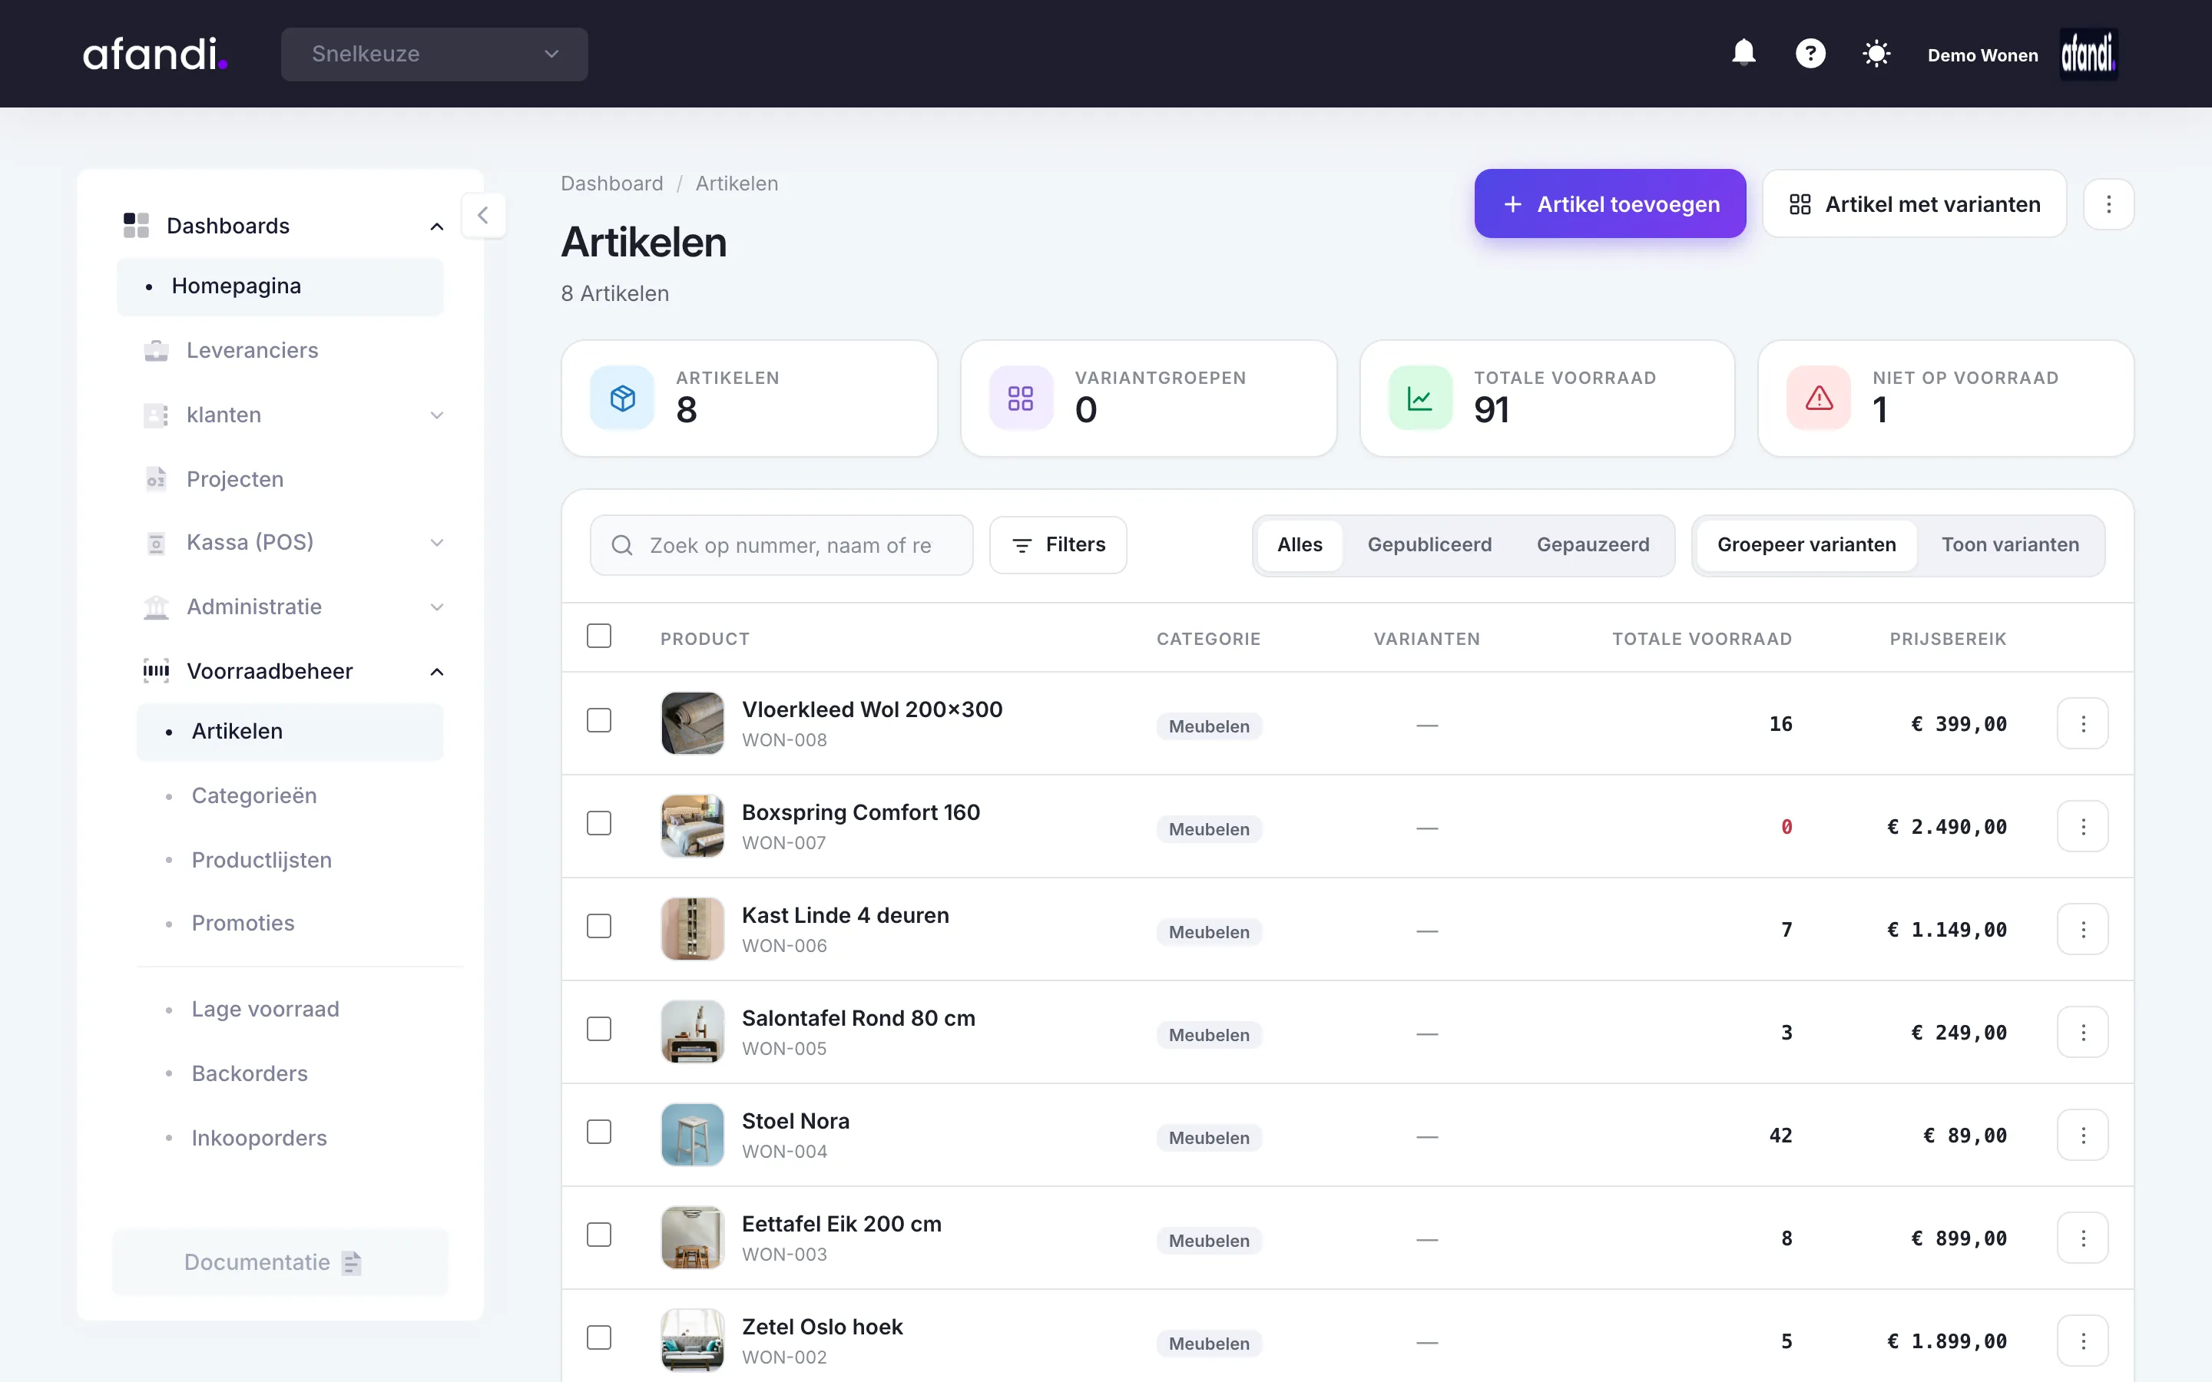
Task: Open row actions for Vloerkleed Wol 200×300
Action: (x=2082, y=724)
